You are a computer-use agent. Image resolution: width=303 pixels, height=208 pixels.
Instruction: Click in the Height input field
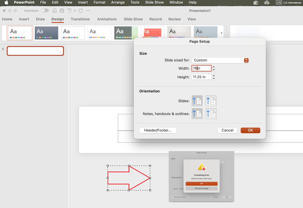pos(202,77)
